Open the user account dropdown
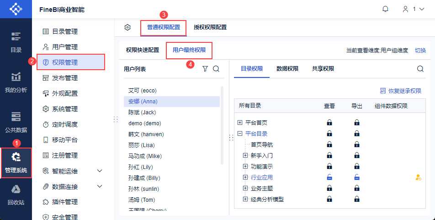The height and width of the screenshot is (220, 435). [x=414, y=9]
